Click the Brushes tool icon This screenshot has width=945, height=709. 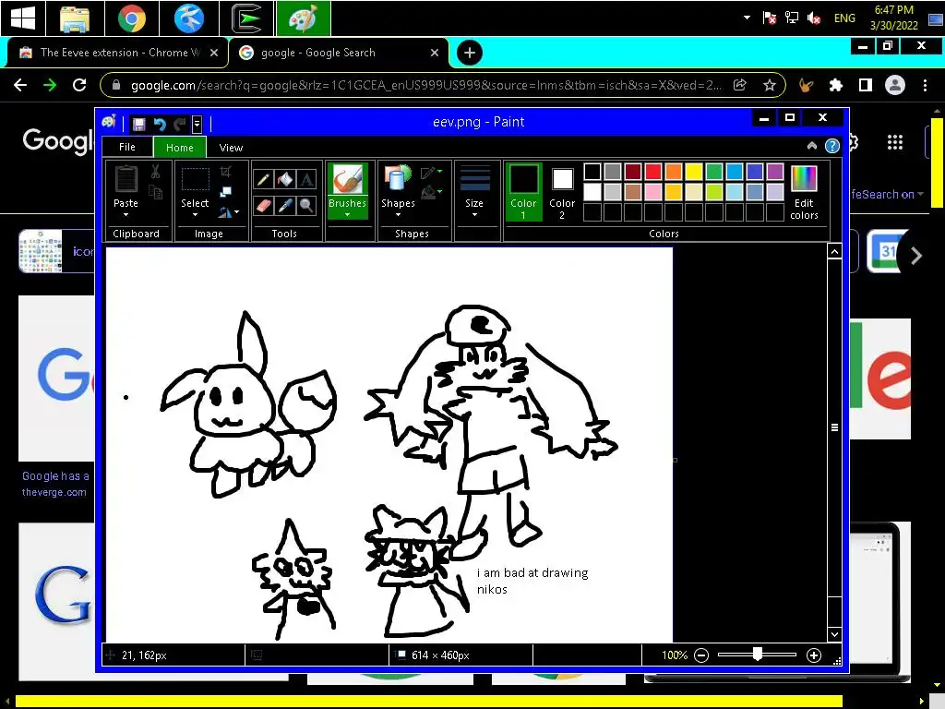click(x=348, y=178)
